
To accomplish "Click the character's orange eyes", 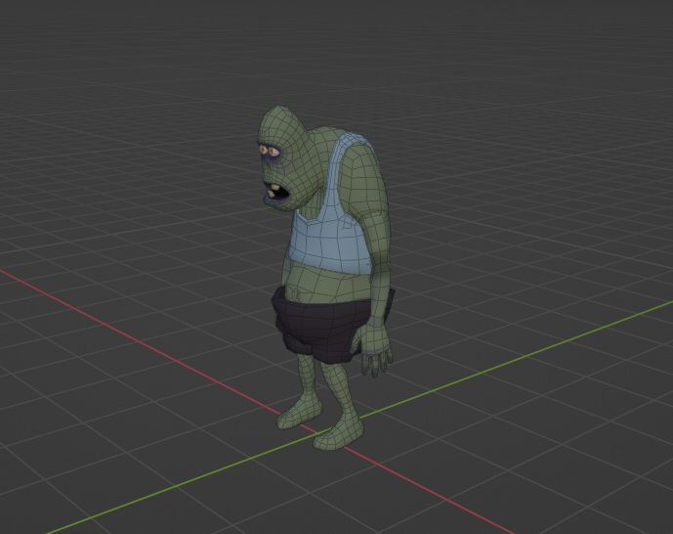I will coord(270,151).
